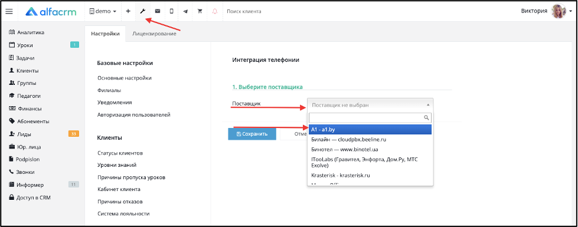Click the Доступ в CRM lock icon
This screenshot has height=227, width=578.
click(11, 197)
